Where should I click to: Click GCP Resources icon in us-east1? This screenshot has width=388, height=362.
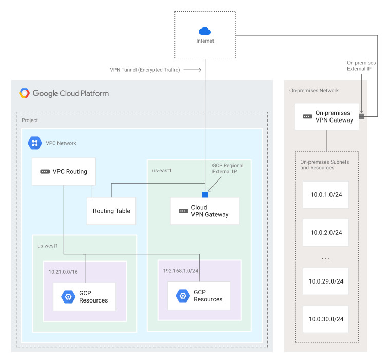(183, 296)
